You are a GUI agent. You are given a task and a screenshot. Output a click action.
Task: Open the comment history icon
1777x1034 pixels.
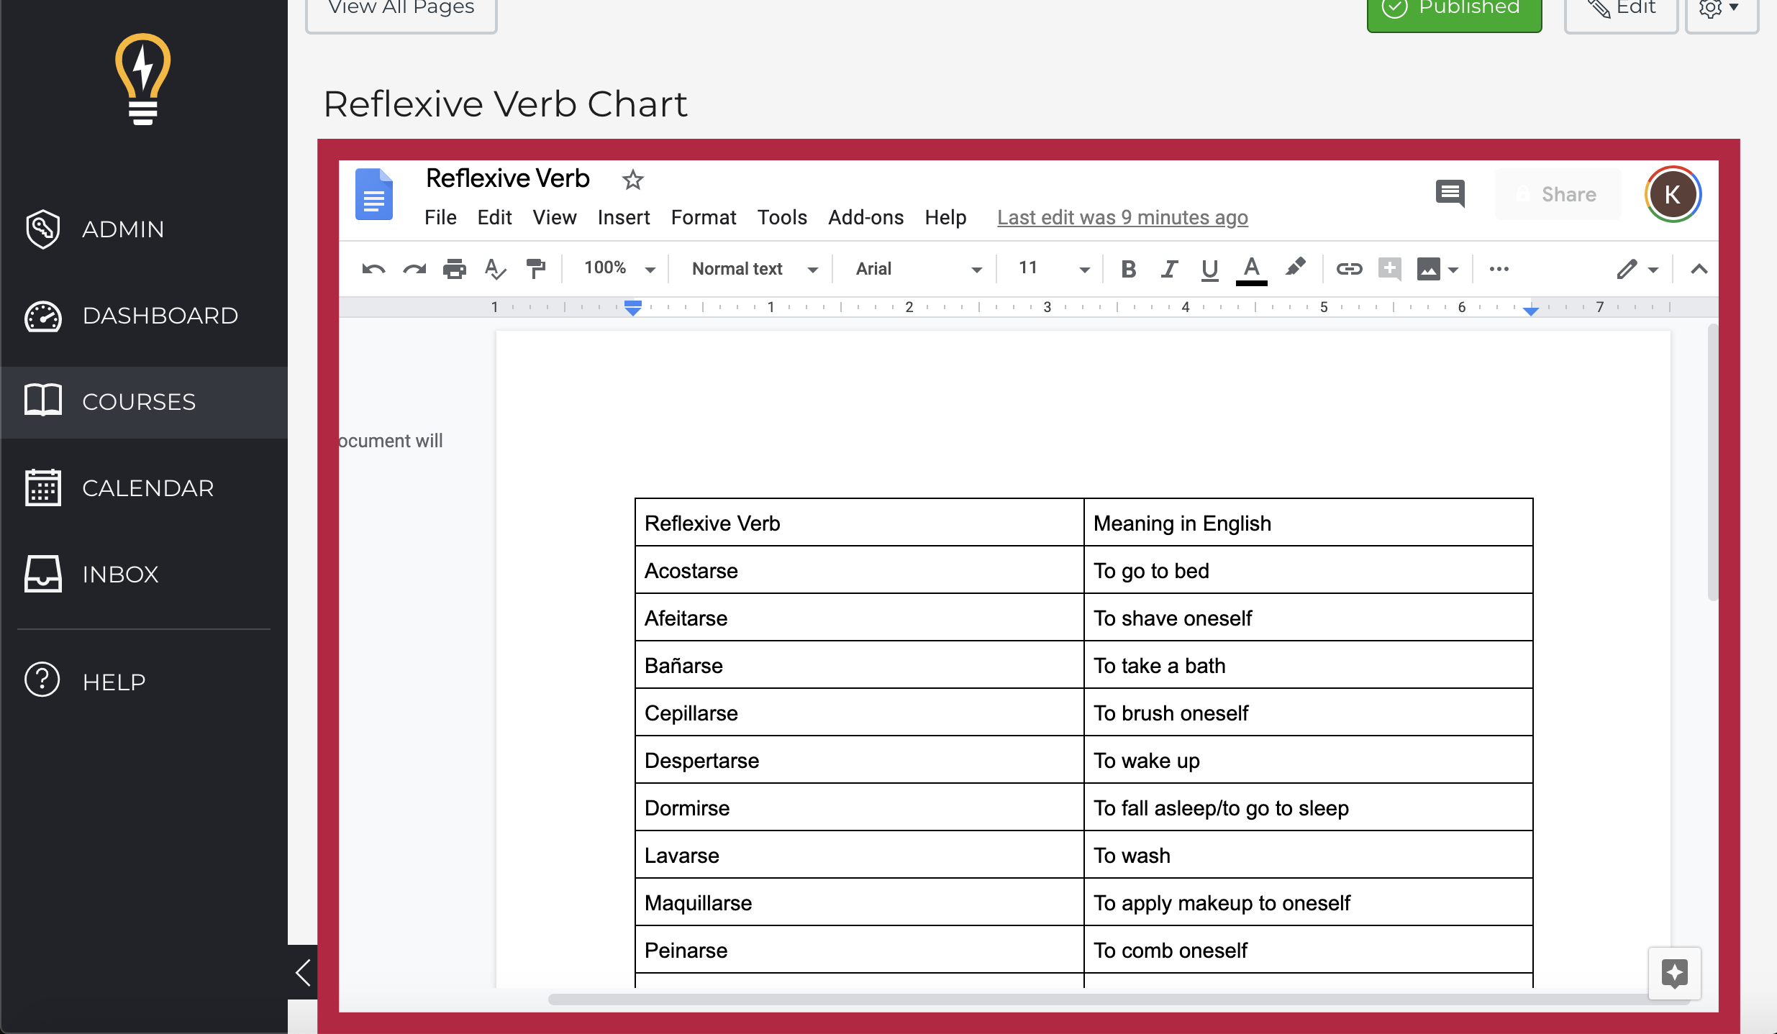[1450, 193]
